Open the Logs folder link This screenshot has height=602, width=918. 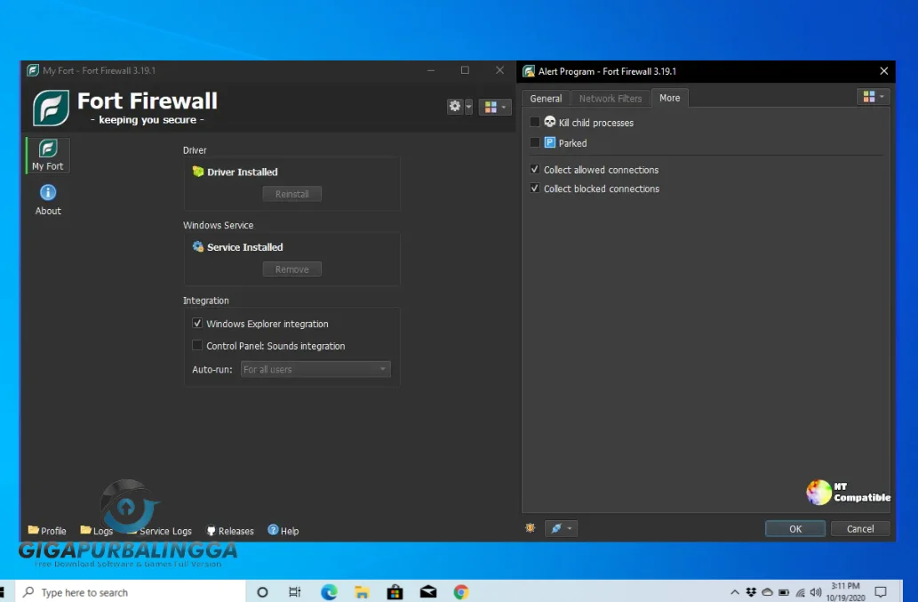pos(97,531)
